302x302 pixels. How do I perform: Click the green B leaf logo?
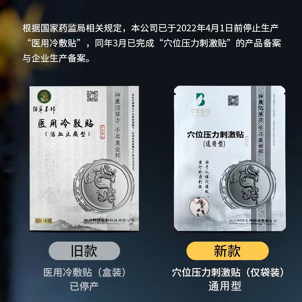tap(200, 100)
